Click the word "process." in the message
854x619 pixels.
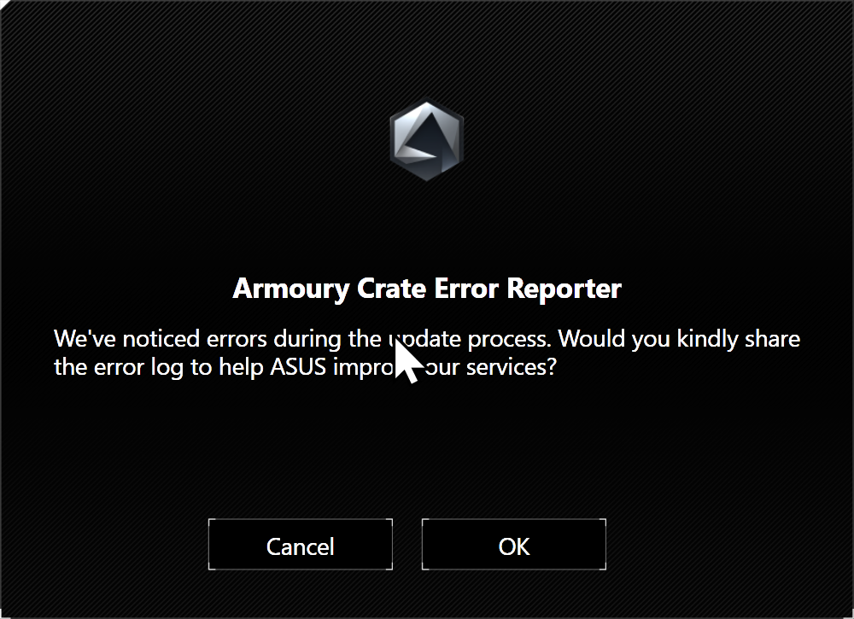point(510,340)
